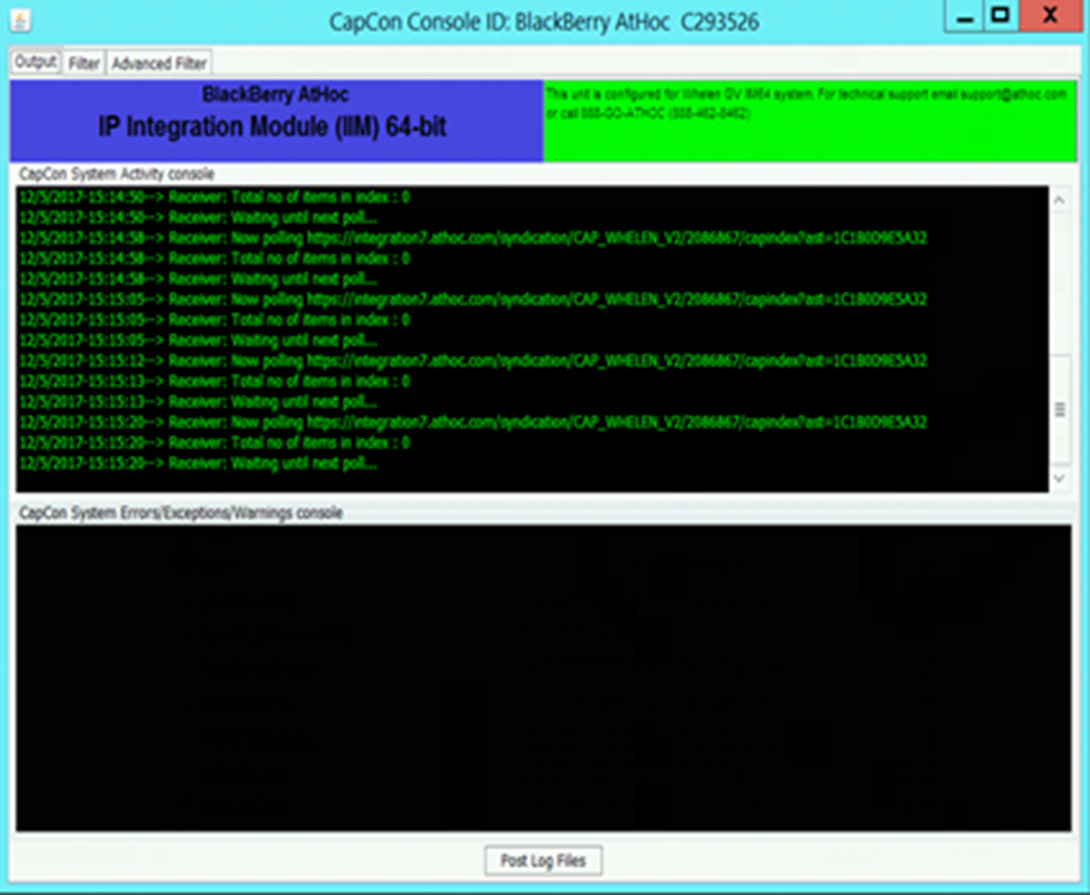
Task: Click the CapCon System Activity console label
Action: 116,174
